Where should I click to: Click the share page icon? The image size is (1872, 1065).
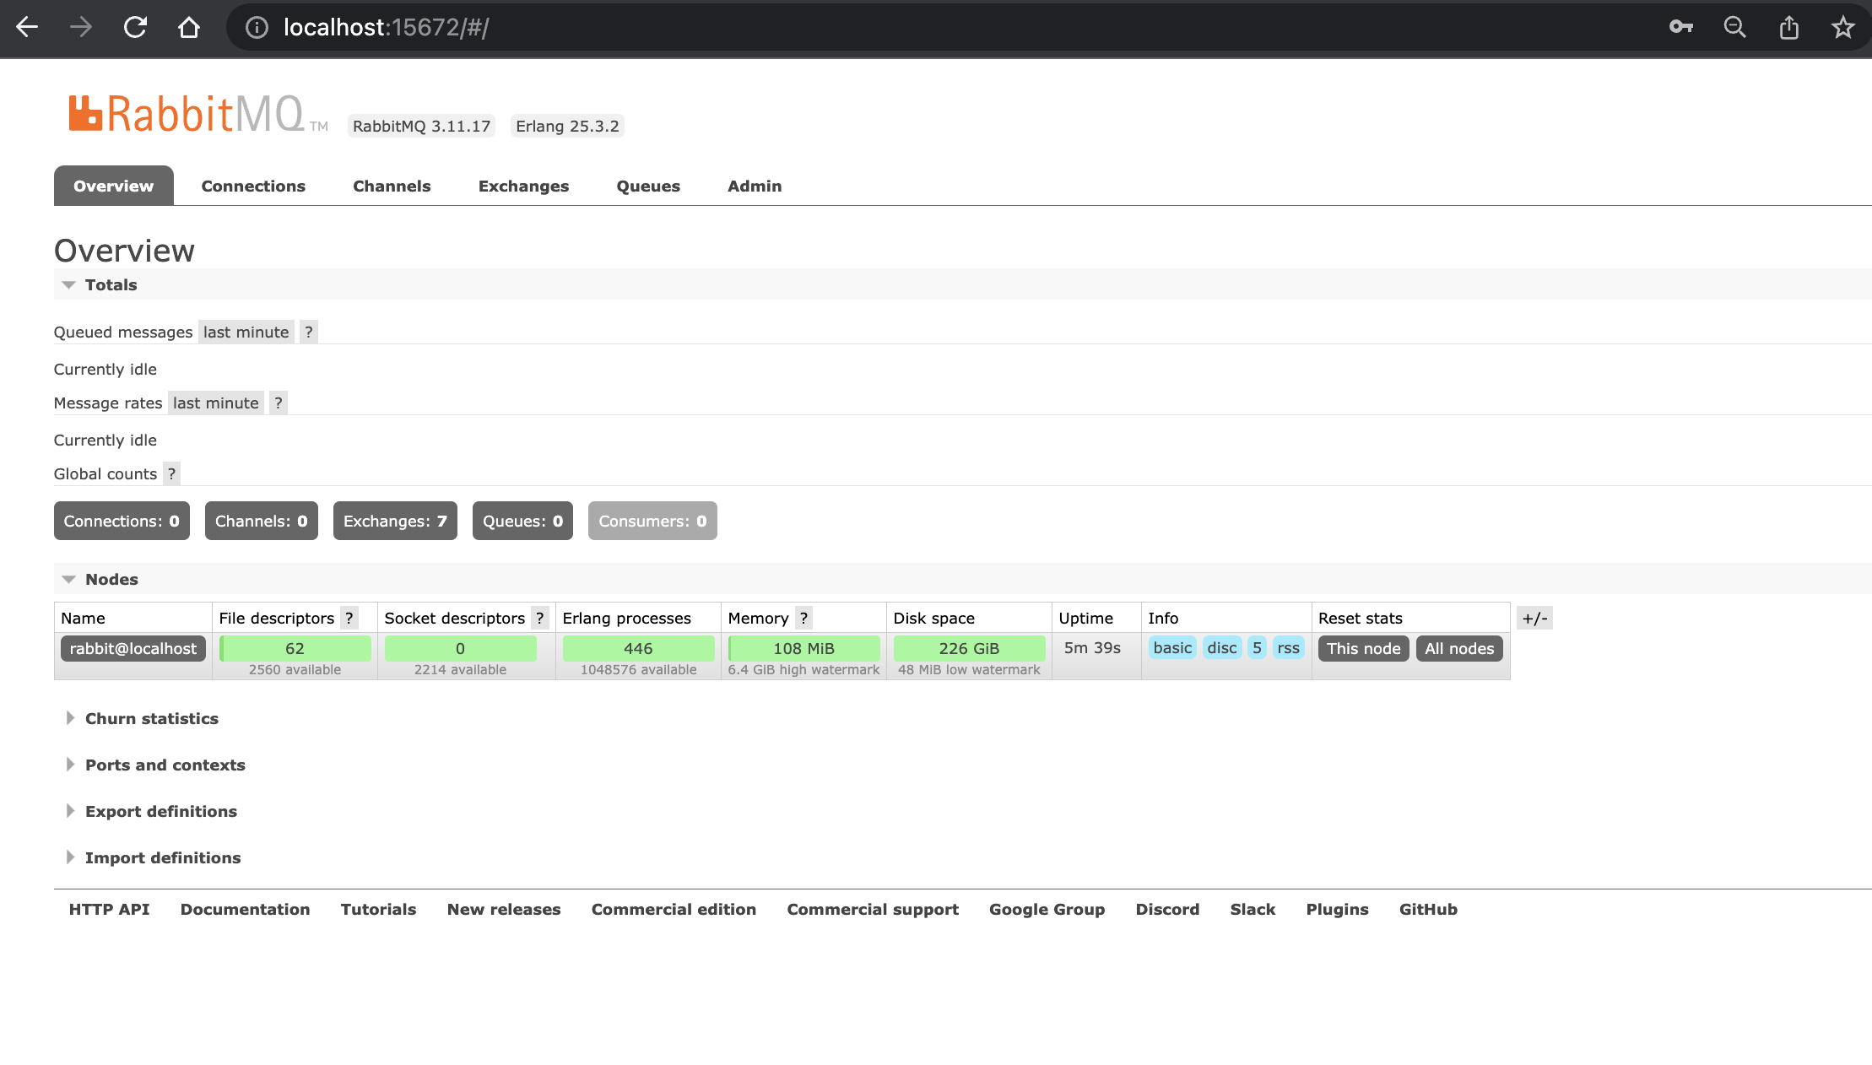coord(1788,28)
